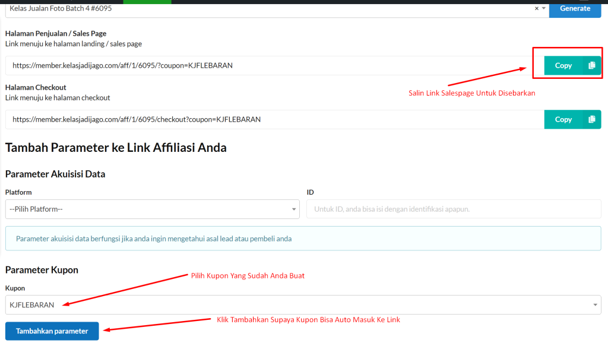Click Tambahkan parameter button
The height and width of the screenshot is (343, 608).
pos(52,331)
